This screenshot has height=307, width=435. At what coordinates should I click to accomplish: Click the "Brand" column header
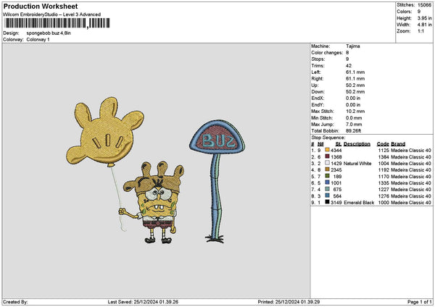click(398, 144)
